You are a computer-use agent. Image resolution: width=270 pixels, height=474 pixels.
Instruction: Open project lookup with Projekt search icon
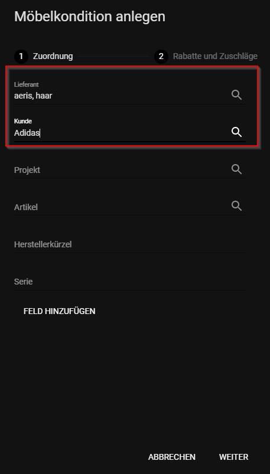(236, 169)
